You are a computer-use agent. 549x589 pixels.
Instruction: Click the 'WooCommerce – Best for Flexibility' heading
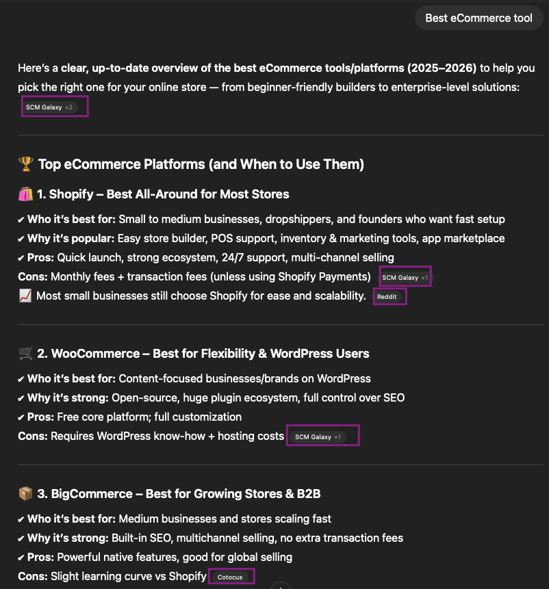coord(203,354)
